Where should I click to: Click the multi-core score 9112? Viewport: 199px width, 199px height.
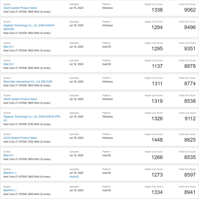pyautogui.click(x=190, y=118)
